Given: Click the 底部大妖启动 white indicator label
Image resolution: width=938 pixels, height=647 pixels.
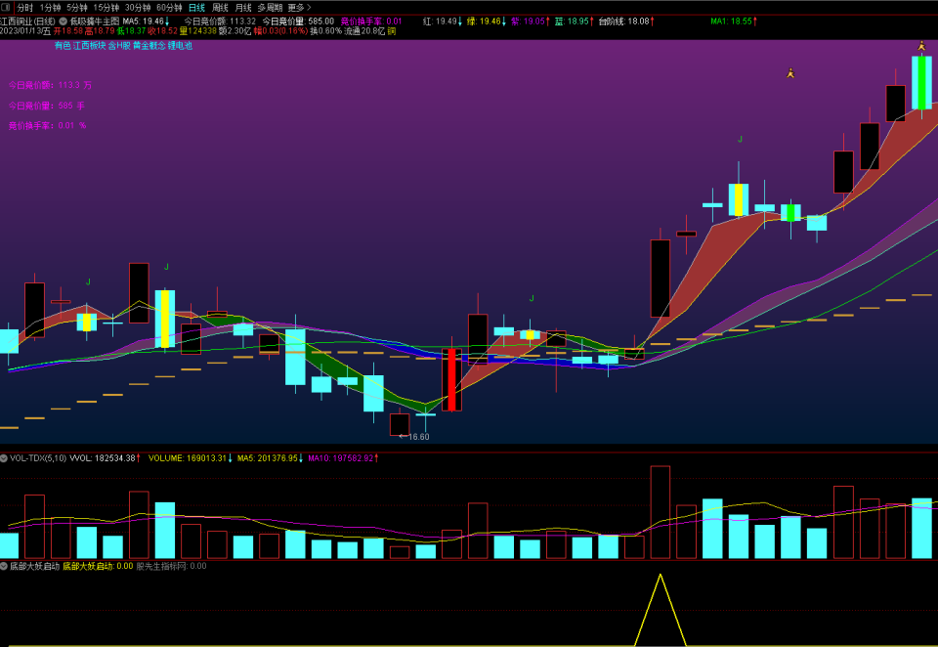Looking at the screenshot, I should coord(35,566).
